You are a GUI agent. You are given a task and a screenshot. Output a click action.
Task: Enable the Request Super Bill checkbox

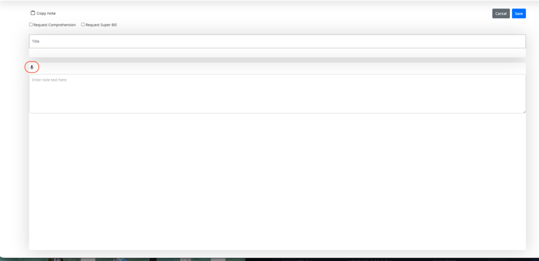pyautogui.click(x=83, y=25)
